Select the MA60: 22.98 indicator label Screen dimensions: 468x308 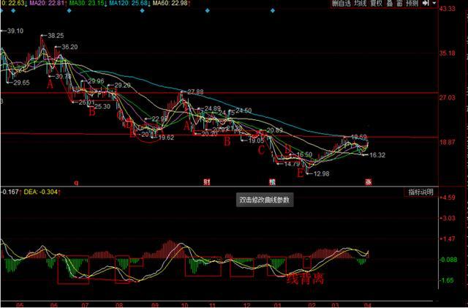[172, 3]
